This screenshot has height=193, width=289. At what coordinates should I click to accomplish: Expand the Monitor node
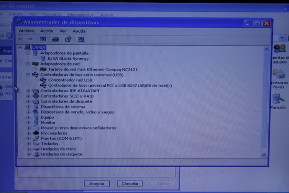(28, 122)
